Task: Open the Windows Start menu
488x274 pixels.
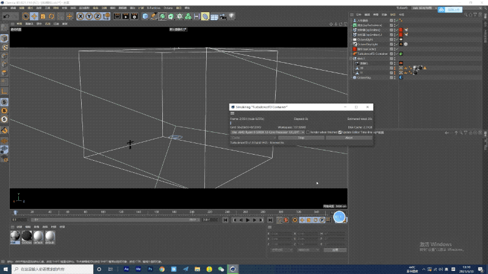Action: 5,269
